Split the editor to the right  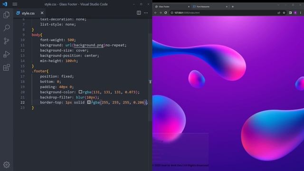139,13
